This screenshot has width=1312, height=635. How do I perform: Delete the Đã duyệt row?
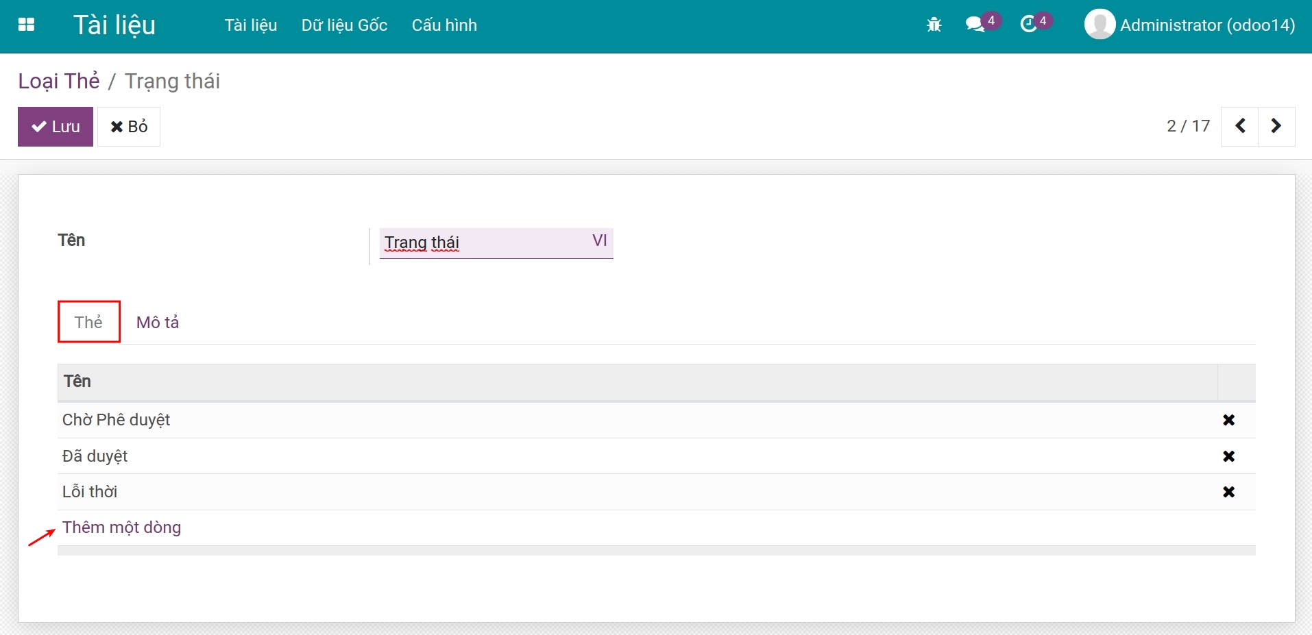[x=1229, y=456]
